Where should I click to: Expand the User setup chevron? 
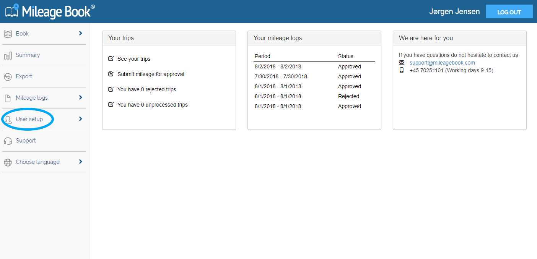tap(80, 119)
